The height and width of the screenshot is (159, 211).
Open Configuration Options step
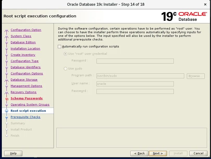pos(27,73)
